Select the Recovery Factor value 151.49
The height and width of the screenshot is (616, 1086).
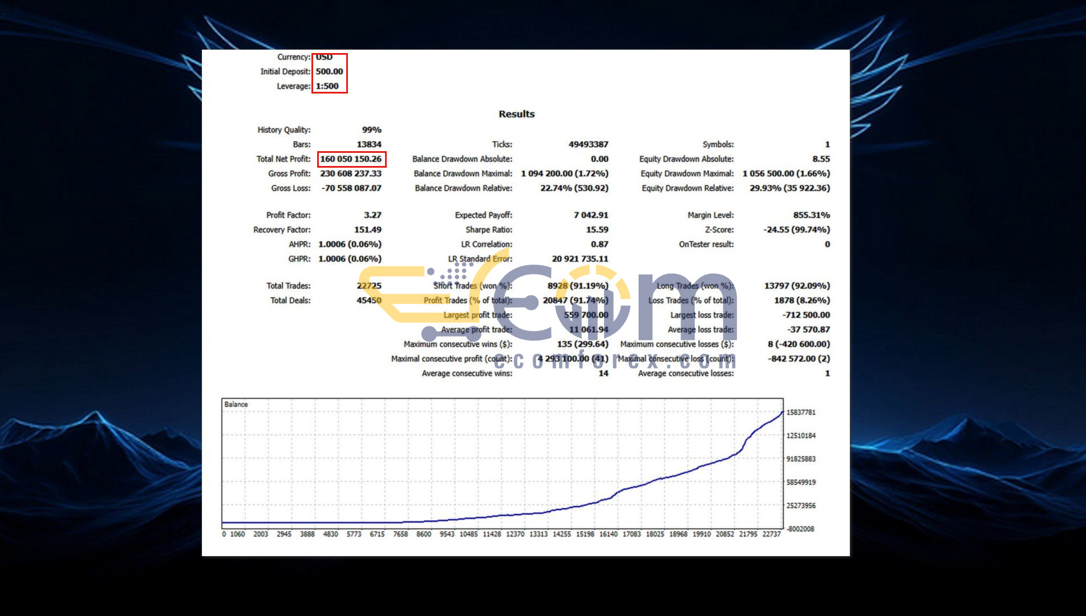(x=367, y=230)
